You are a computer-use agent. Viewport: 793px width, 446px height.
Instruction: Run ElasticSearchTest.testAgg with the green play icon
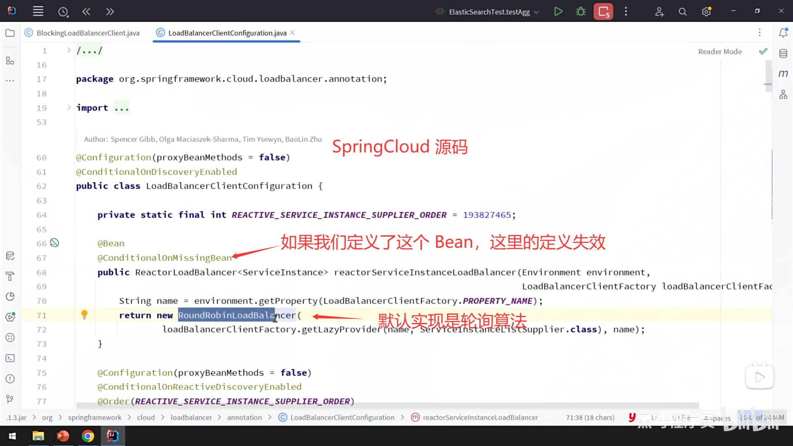[x=558, y=12]
